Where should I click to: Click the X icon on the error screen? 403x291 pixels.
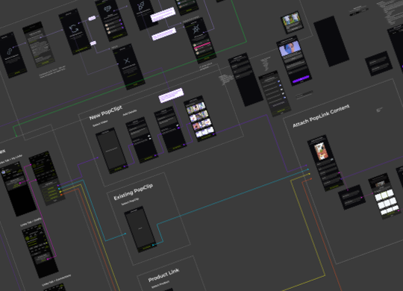pos(127,61)
